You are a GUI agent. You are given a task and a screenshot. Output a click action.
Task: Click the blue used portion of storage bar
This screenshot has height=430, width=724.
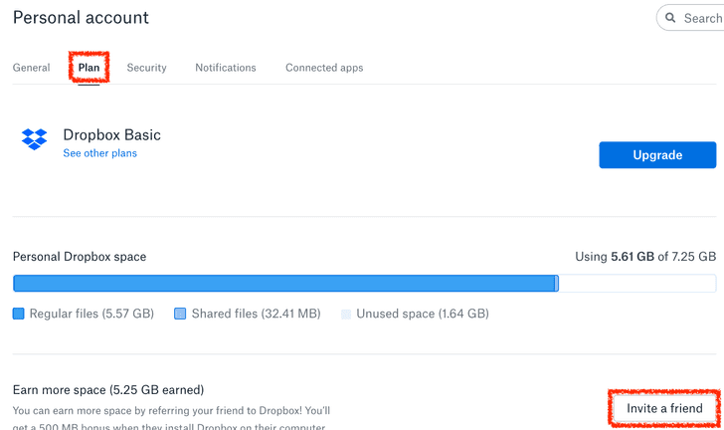(x=284, y=284)
